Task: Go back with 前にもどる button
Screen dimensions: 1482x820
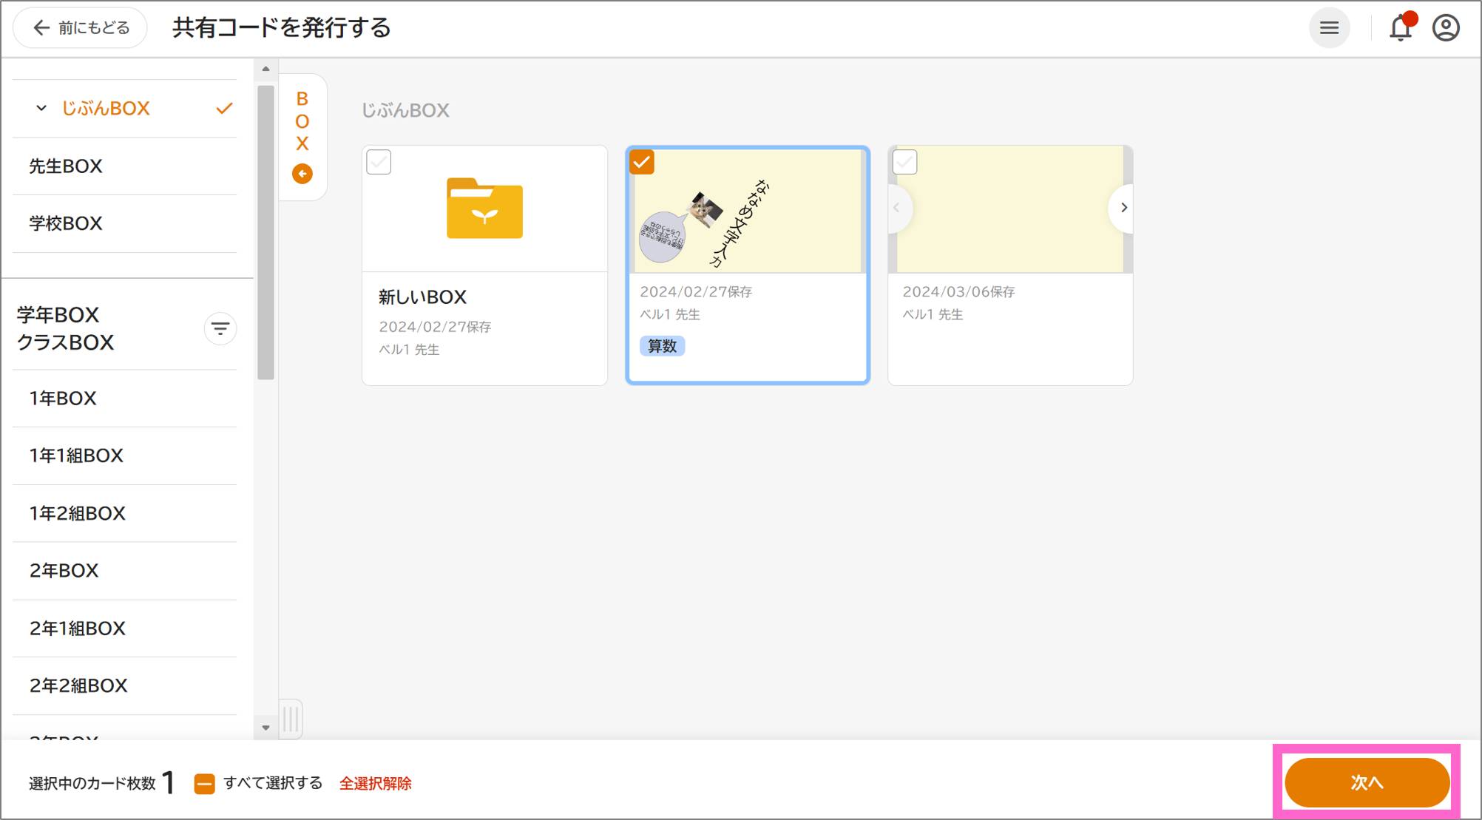Action: pyautogui.click(x=81, y=28)
